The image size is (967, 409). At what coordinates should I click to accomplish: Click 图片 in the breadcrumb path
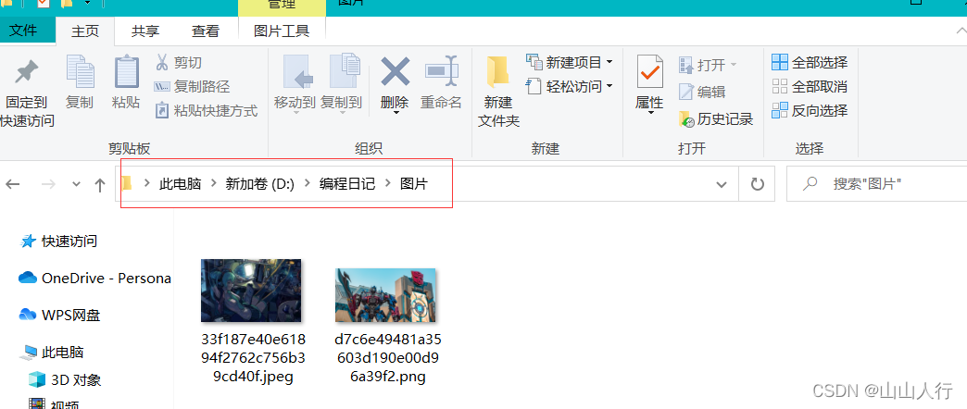414,183
